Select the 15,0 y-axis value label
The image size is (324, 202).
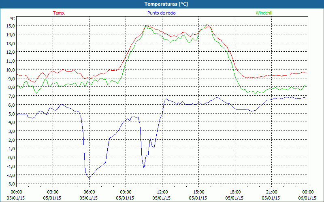point(10,25)
